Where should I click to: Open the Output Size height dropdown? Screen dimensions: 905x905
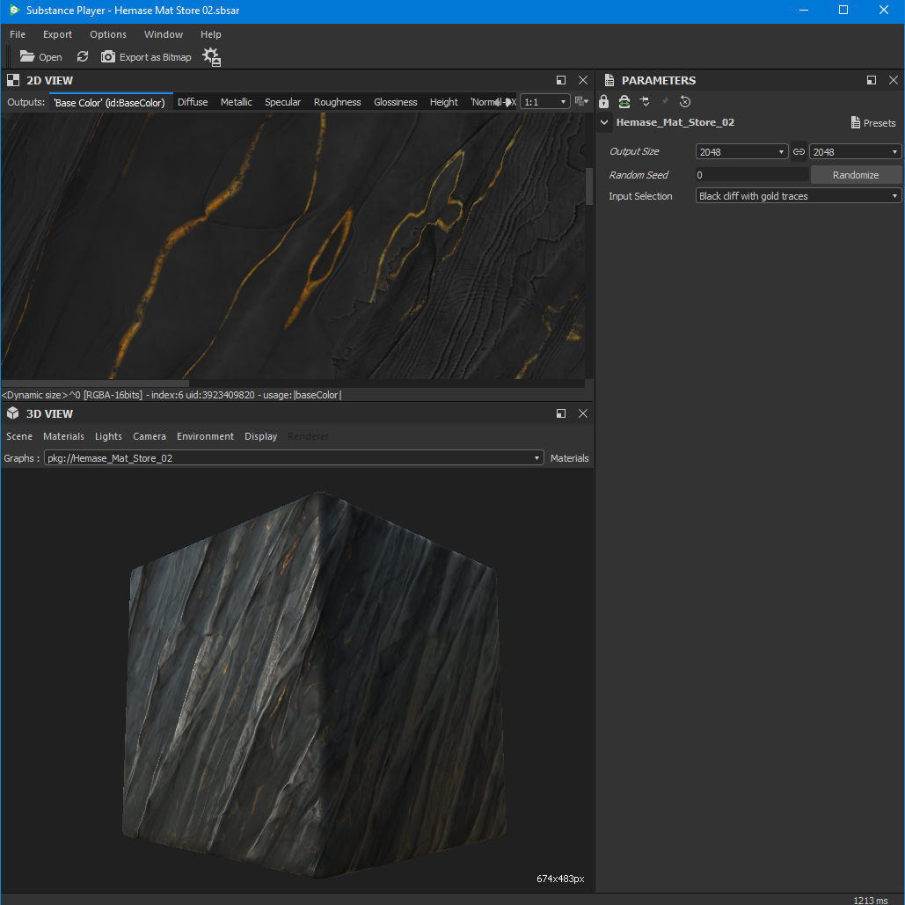click(x=856, y=151)
